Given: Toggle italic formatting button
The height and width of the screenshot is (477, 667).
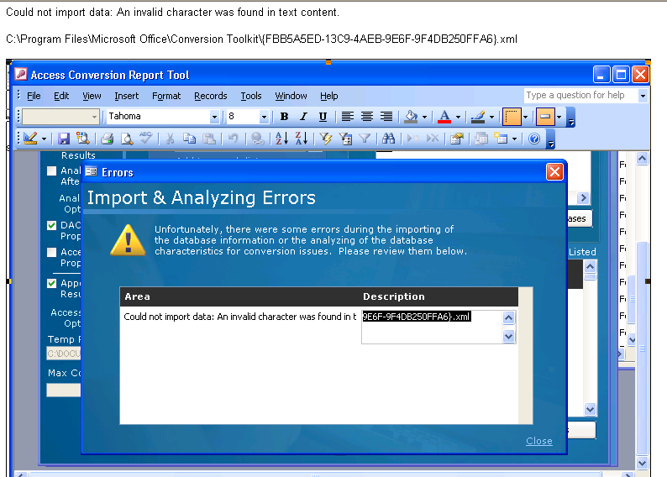Looking at the screenshot, I should pyautogui.click(x=303, y=117).
